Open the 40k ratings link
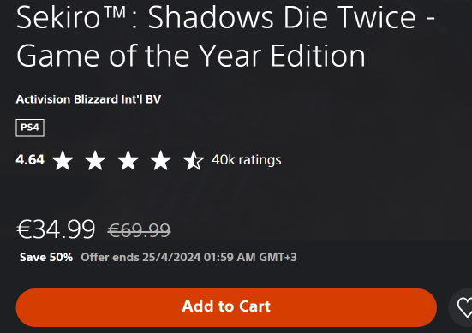Screen dimensions: 472x333 point(247,160)
